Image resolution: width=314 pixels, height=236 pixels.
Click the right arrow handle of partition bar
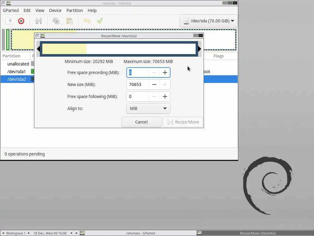click(x=200, y=49)
